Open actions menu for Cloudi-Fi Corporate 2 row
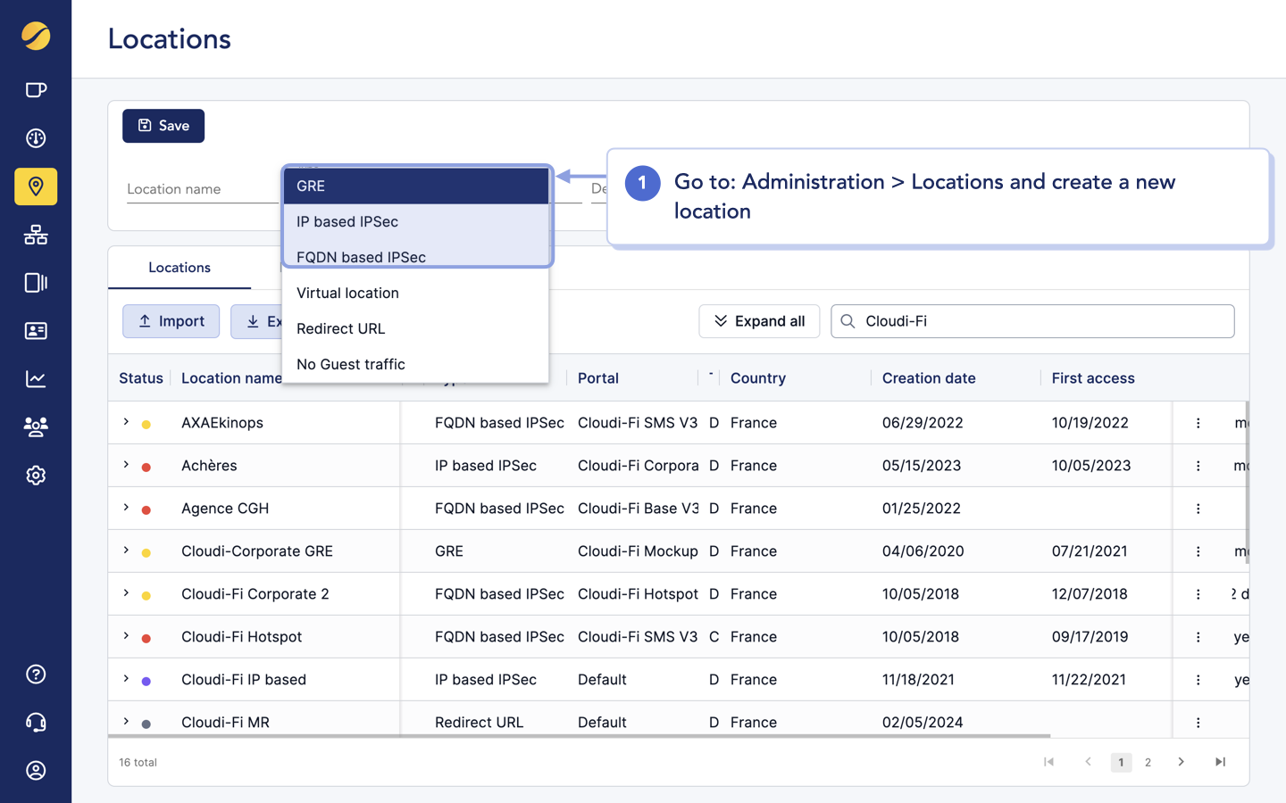The image size is (1286, 803). click(1198, 594)
